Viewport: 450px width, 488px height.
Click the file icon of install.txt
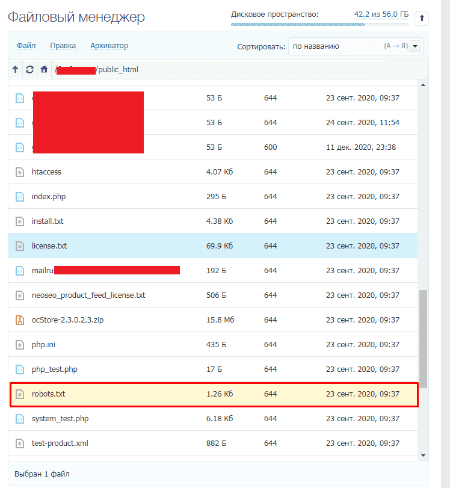tap(20, 221)
